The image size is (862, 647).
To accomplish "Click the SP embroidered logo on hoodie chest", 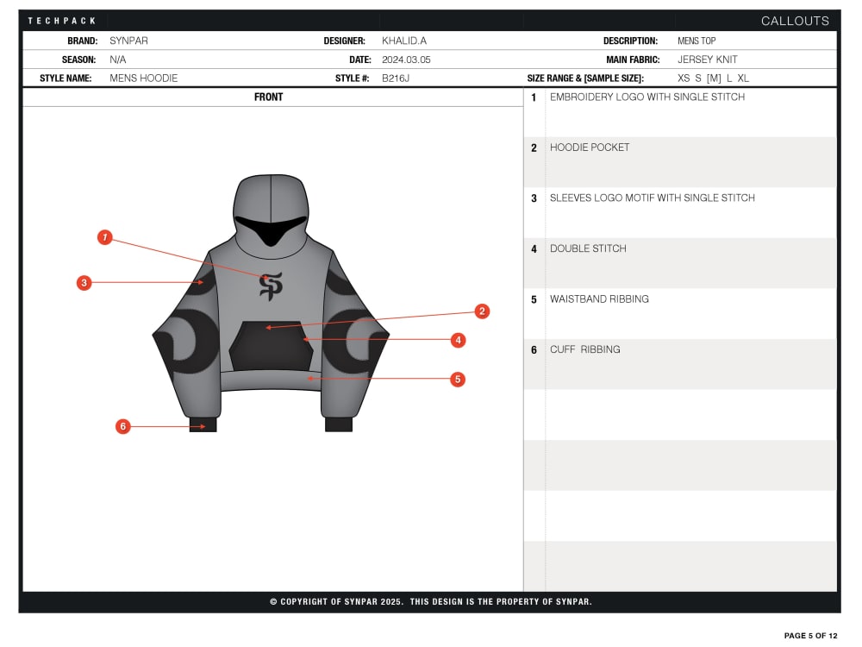I will click(271, 286).
